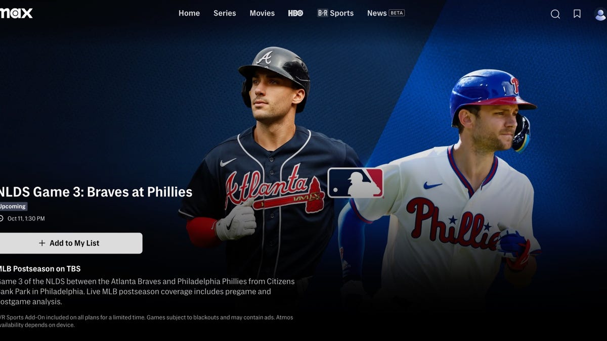607x341 pixels.
Task: Click the clock icon beside Oct 11
Action: [2, 219]
